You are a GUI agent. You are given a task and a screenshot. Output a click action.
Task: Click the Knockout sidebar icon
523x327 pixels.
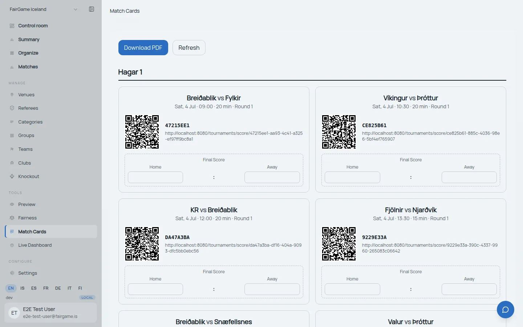click(x=12, y=176)
